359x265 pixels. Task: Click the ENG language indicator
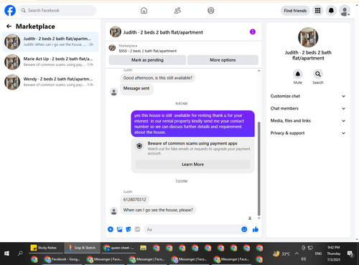click(318, 254)
